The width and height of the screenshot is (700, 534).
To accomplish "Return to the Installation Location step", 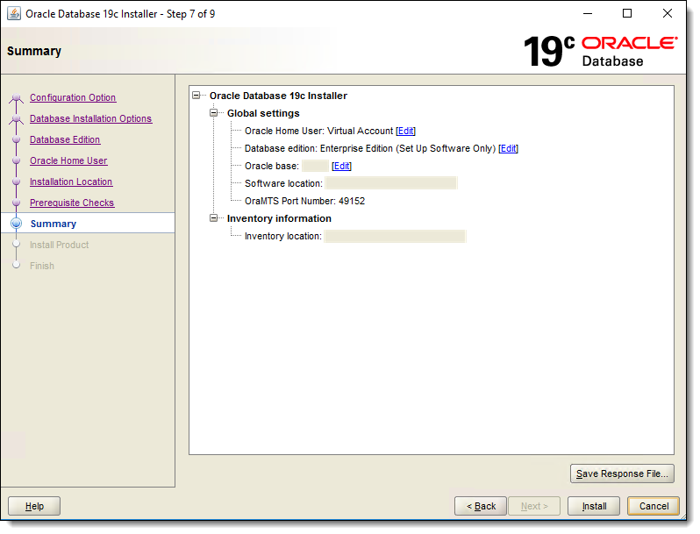I will pyautogui.click(x=71, y=182).
